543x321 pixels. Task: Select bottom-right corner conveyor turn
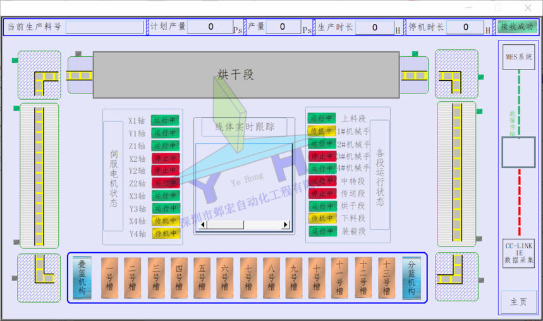tap(457, 277)
